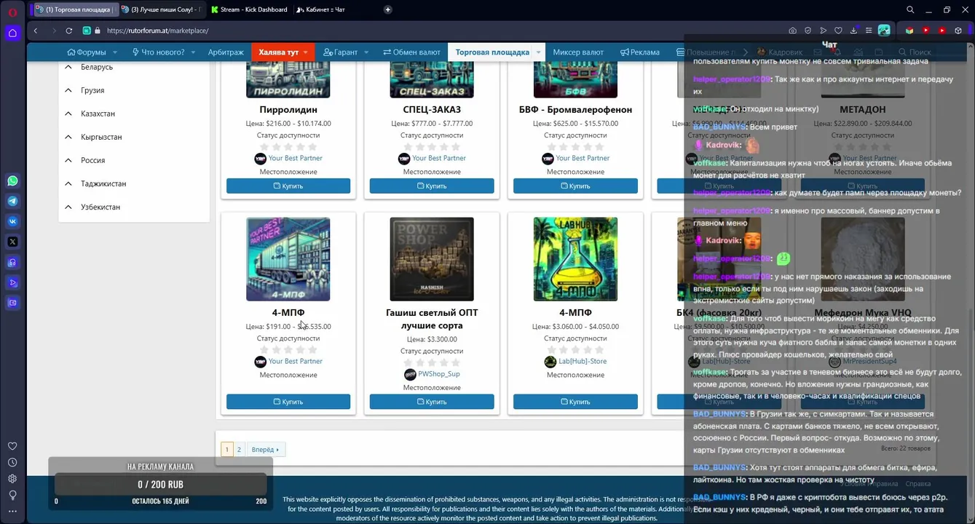Open the Реклама menu item
Screen dimensions: 975x524
(x=639, y=52)
